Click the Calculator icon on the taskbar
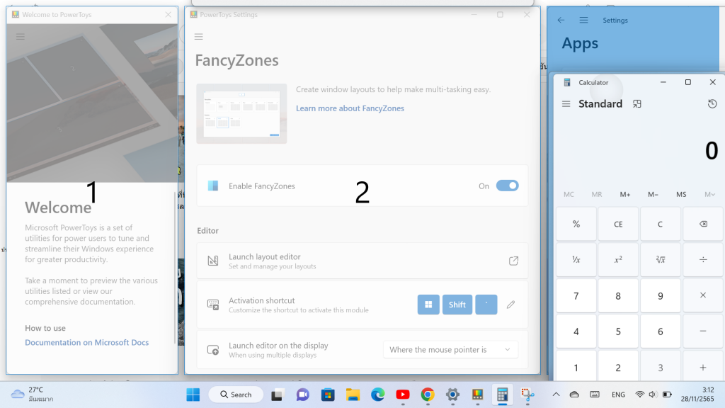This screenshot has width=725, height=408. click(x=503, y=395)
